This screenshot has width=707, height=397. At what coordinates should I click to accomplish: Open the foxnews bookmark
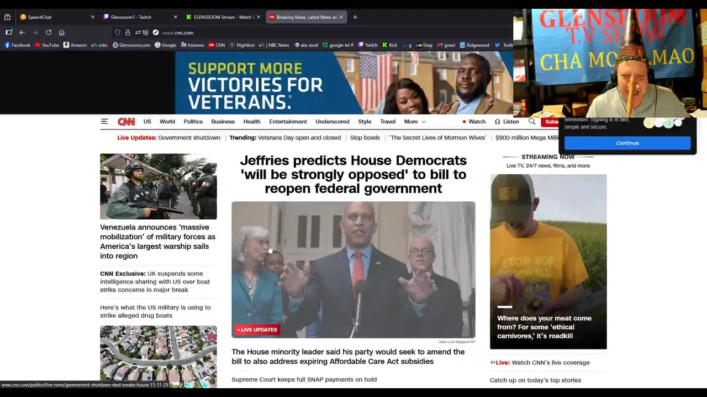coord(192,45)
